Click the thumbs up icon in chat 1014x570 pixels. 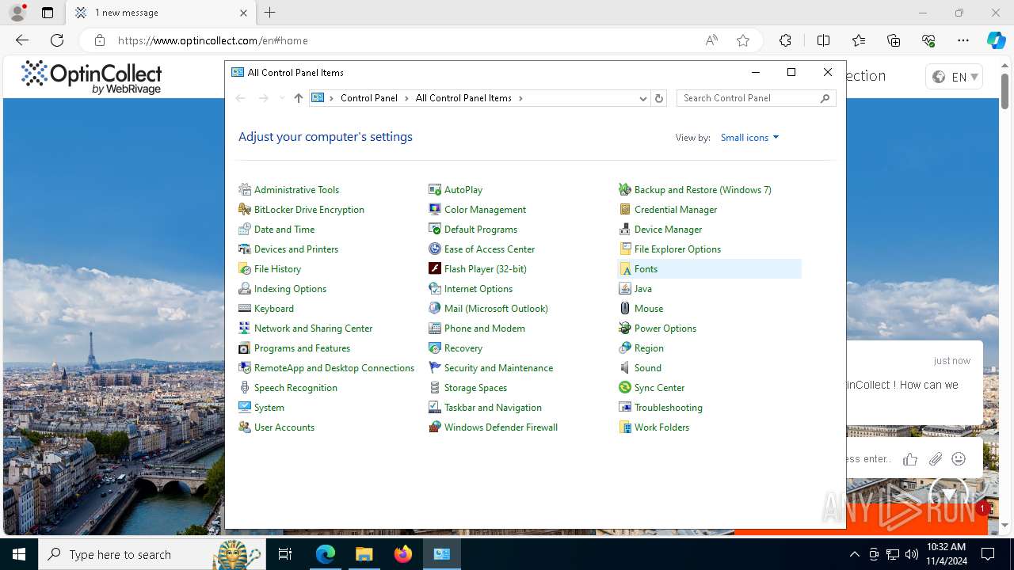tap(910, 459)
